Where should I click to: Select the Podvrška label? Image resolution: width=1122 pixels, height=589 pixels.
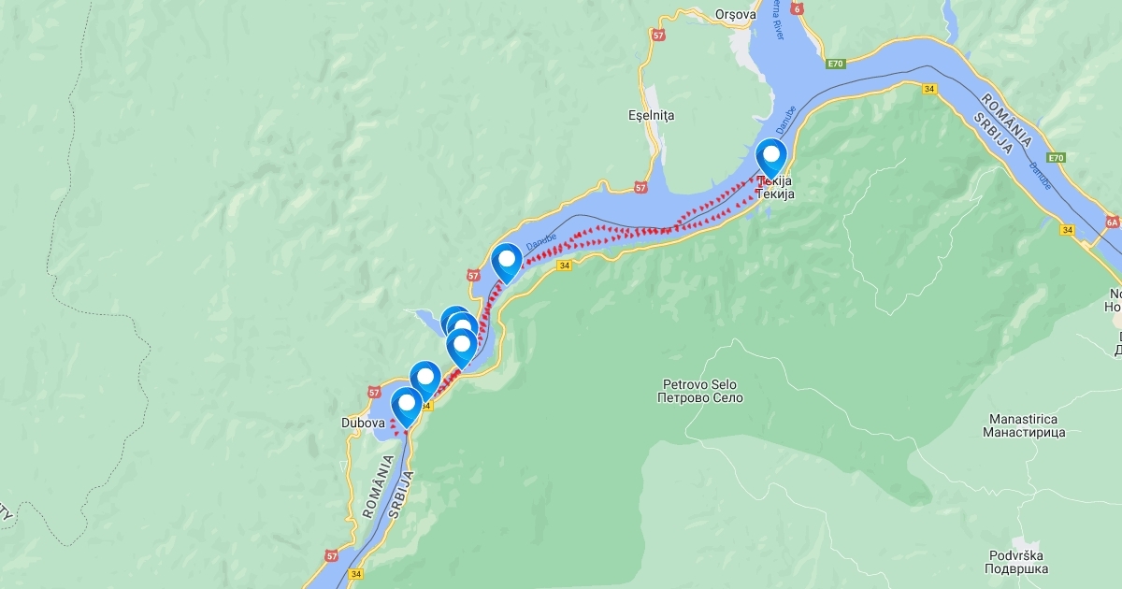click(1018, 562)
